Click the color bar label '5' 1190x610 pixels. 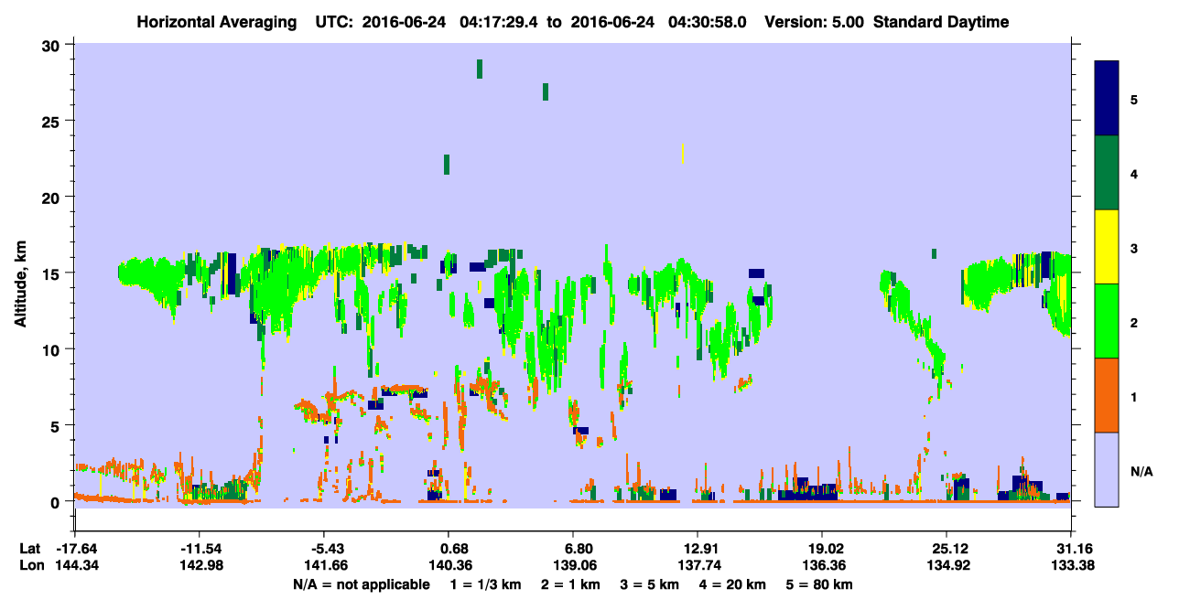tap(1134, 99)
